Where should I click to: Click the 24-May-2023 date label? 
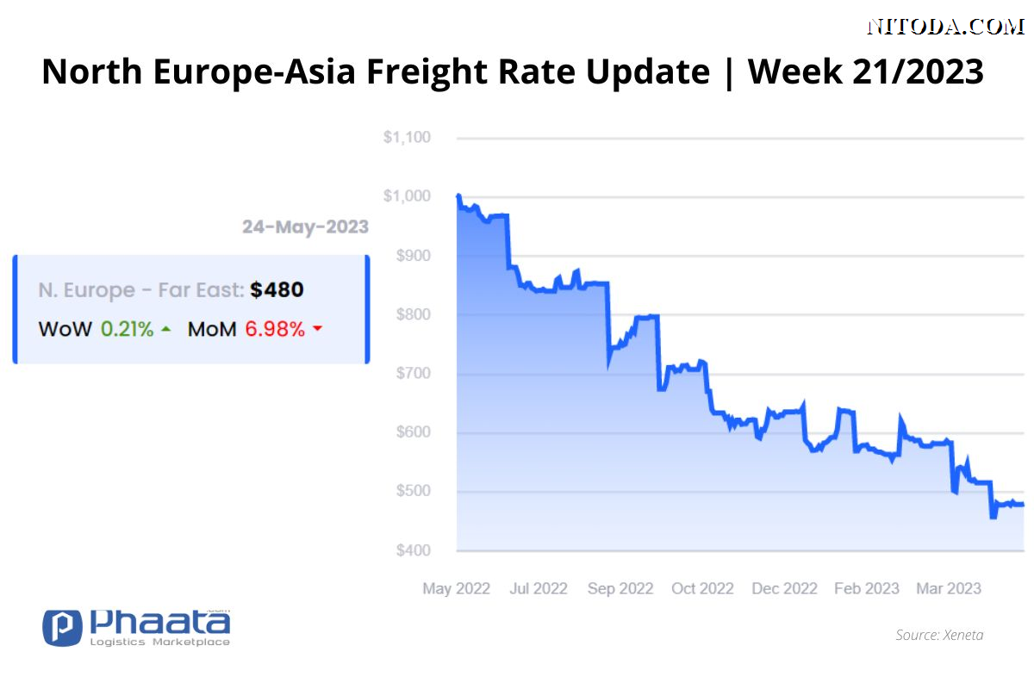(305, 227)
